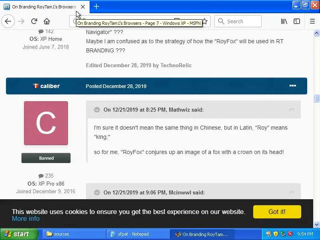320x240 pixels.
Task: Go back with the back arrow button
Action: (x=8, y=21)
